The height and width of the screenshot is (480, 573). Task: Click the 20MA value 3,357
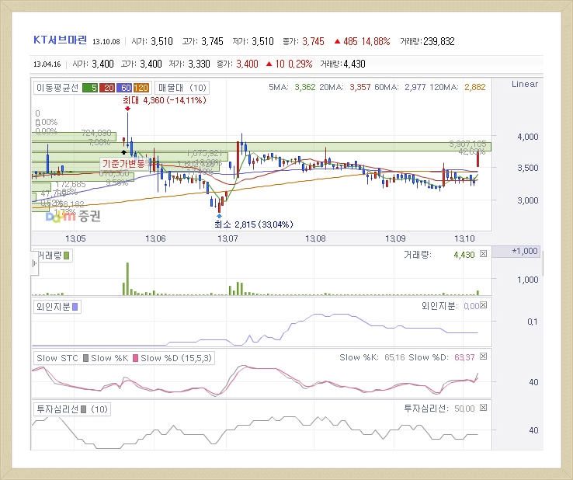click(x=360, y=87)
